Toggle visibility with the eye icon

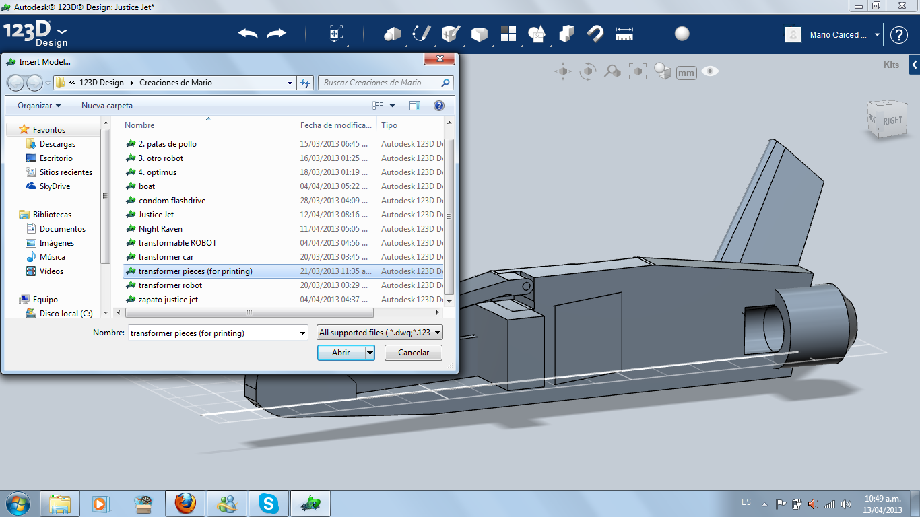710,71
